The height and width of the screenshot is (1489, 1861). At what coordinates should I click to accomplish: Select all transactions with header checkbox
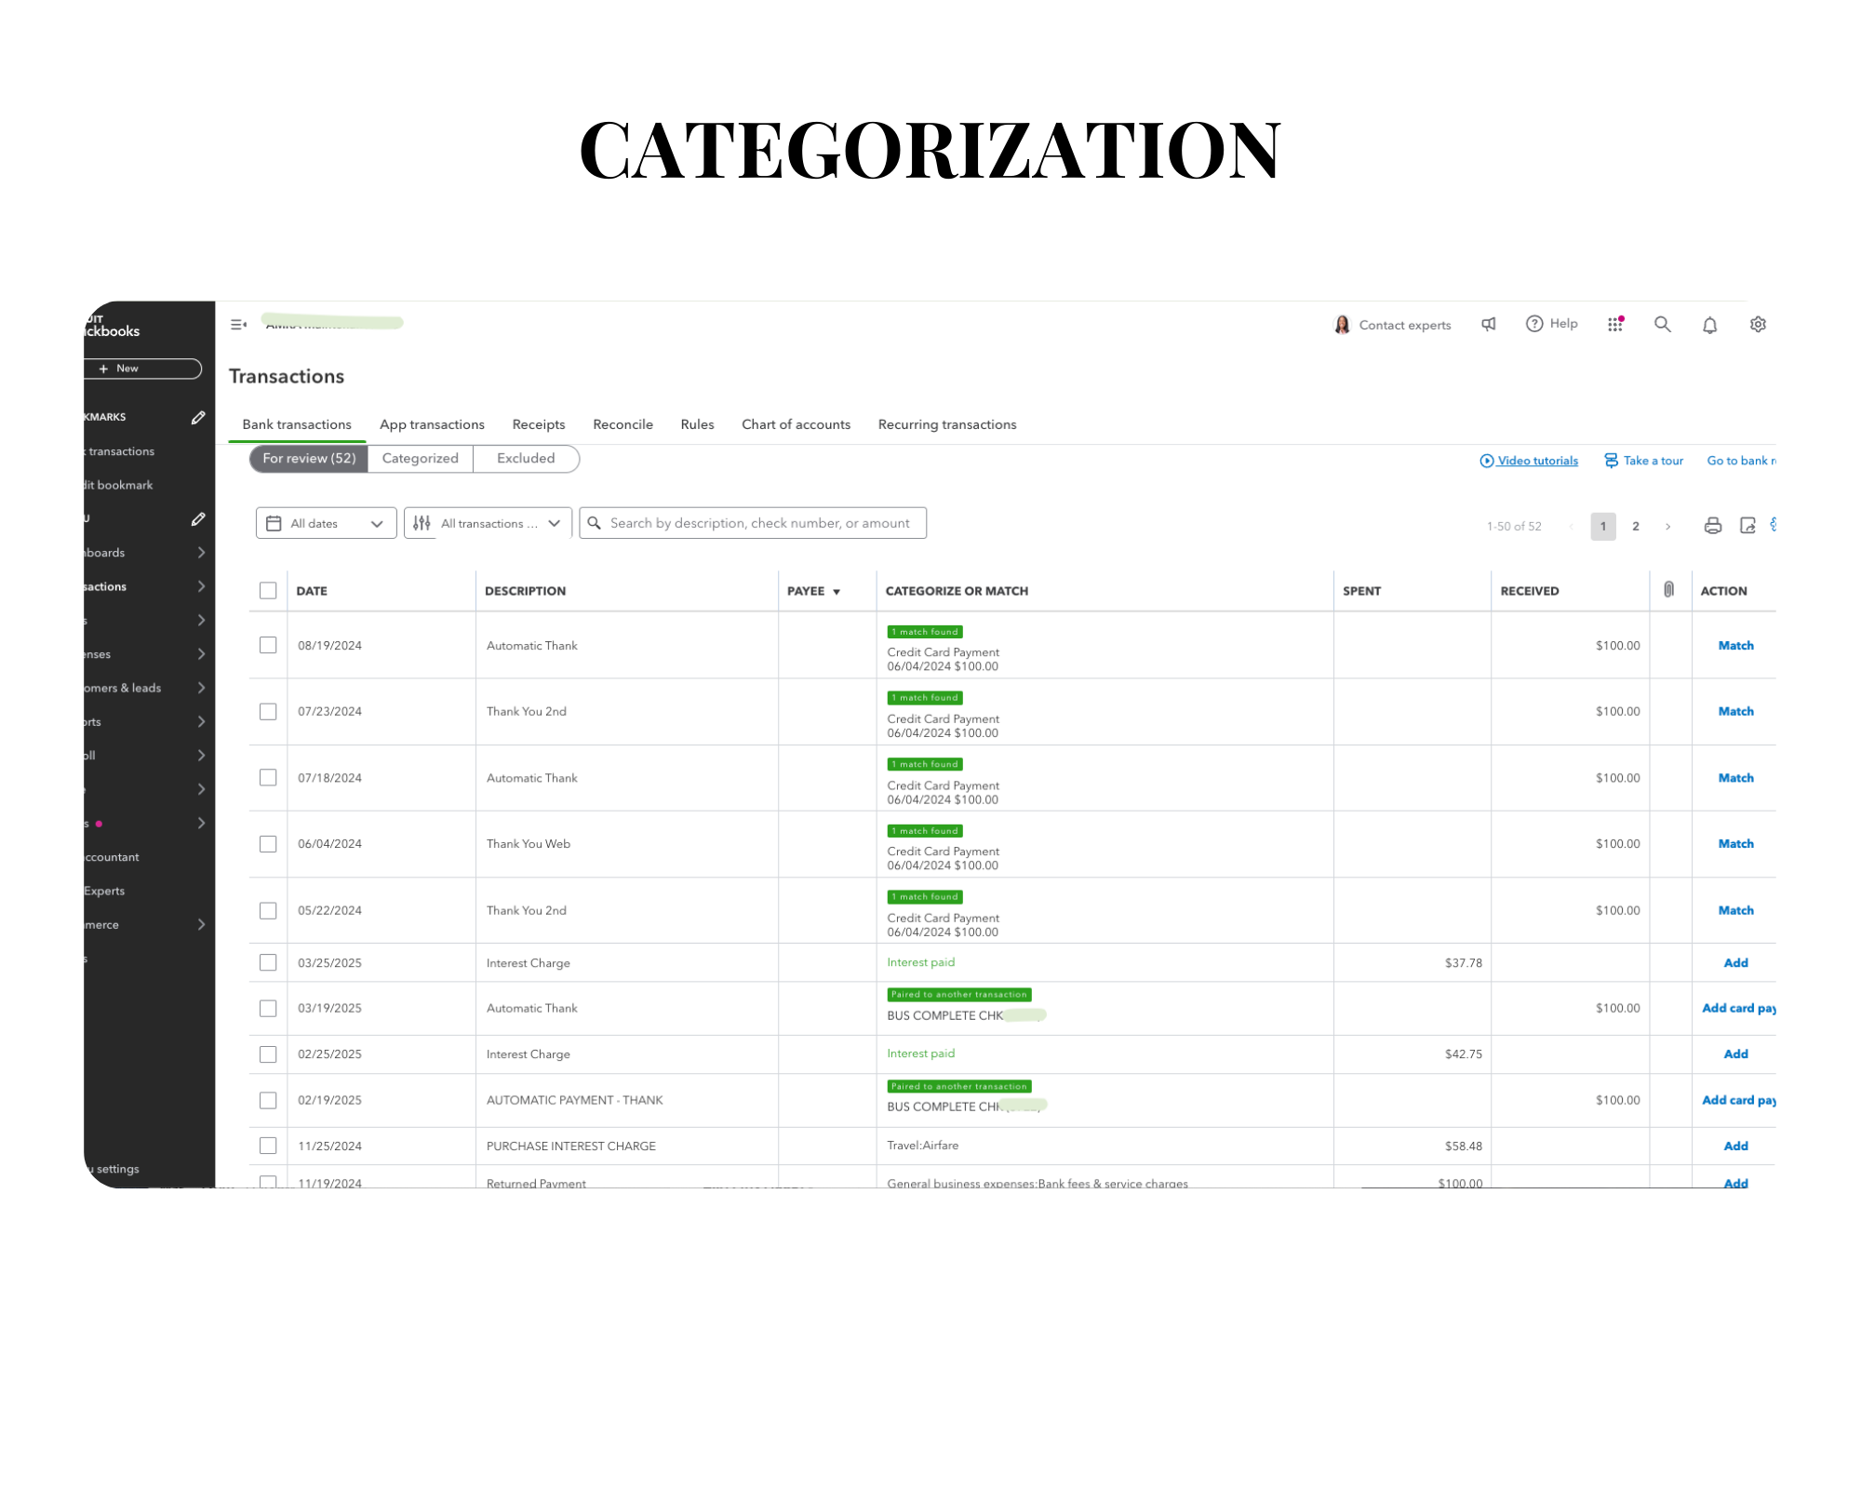click(x=268, y=591)
